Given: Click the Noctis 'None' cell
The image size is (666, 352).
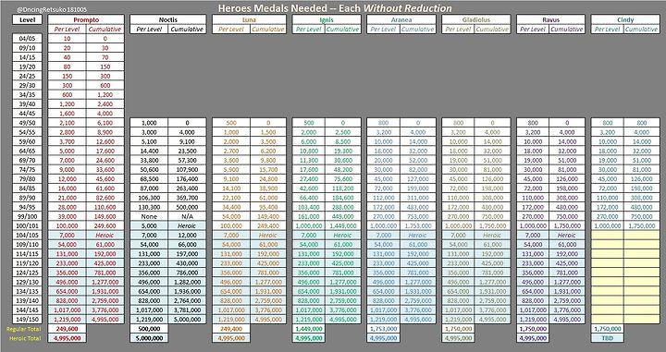Looking at the screenshot, I should click(149, 216).
